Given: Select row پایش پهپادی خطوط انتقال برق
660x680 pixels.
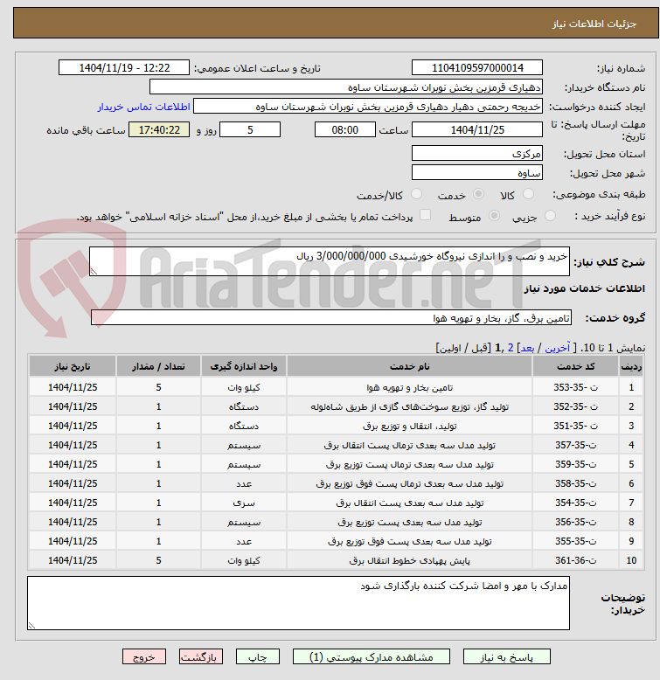Looking at the screenshot, I should [x=336, y=560].
